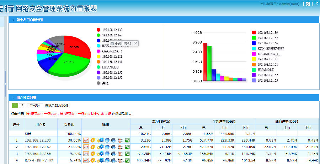Go to page 2 of the list

22,106
